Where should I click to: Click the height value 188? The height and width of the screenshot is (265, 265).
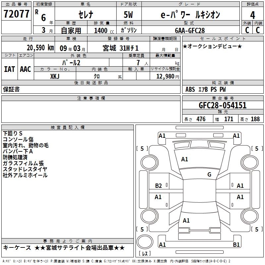click(x=255, y=119)
